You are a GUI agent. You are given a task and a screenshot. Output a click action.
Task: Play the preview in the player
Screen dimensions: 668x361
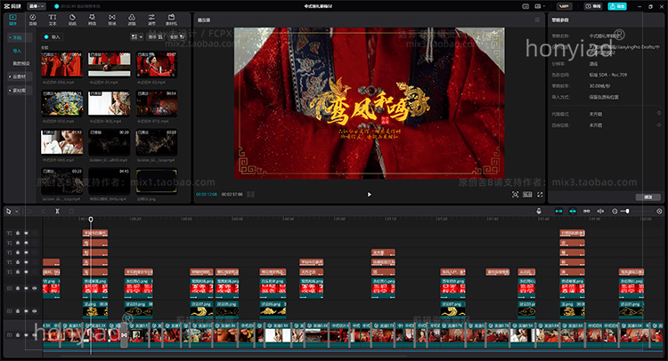pos(370,195)
